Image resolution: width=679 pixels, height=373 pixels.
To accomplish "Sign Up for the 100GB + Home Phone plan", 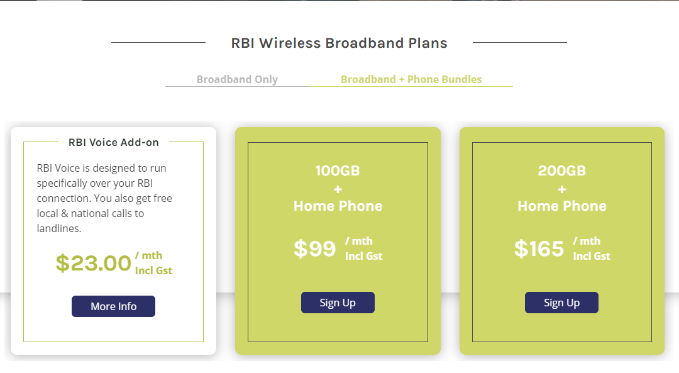I will [338, 303].
